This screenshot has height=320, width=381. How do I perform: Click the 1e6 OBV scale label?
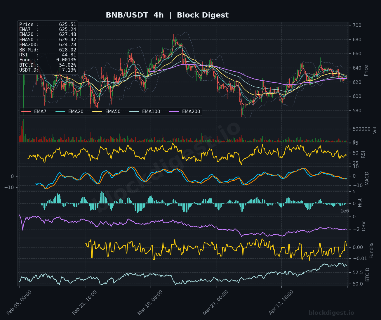[x=345, y=211]
